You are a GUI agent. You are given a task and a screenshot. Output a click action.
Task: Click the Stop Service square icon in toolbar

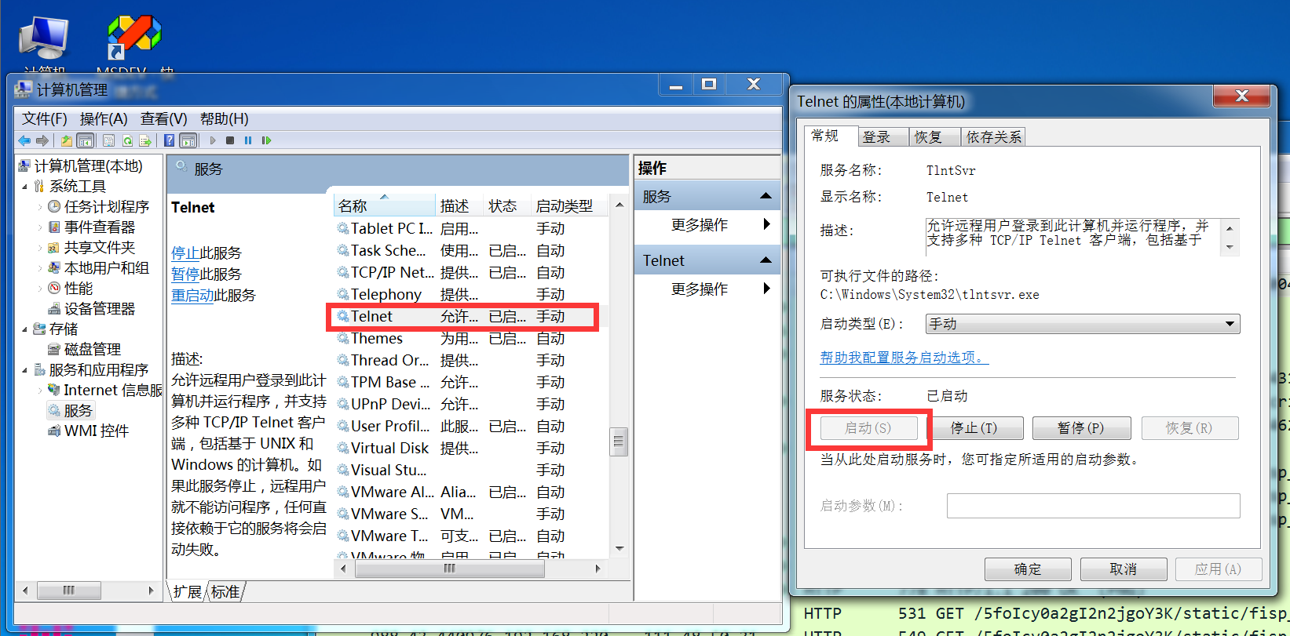[230, 140]
